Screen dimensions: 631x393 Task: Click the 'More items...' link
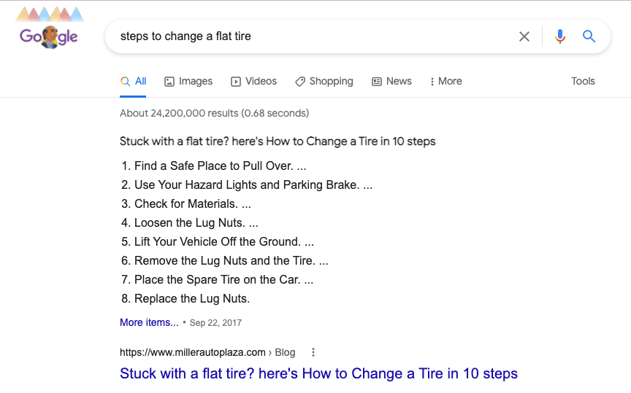point(149,322)
